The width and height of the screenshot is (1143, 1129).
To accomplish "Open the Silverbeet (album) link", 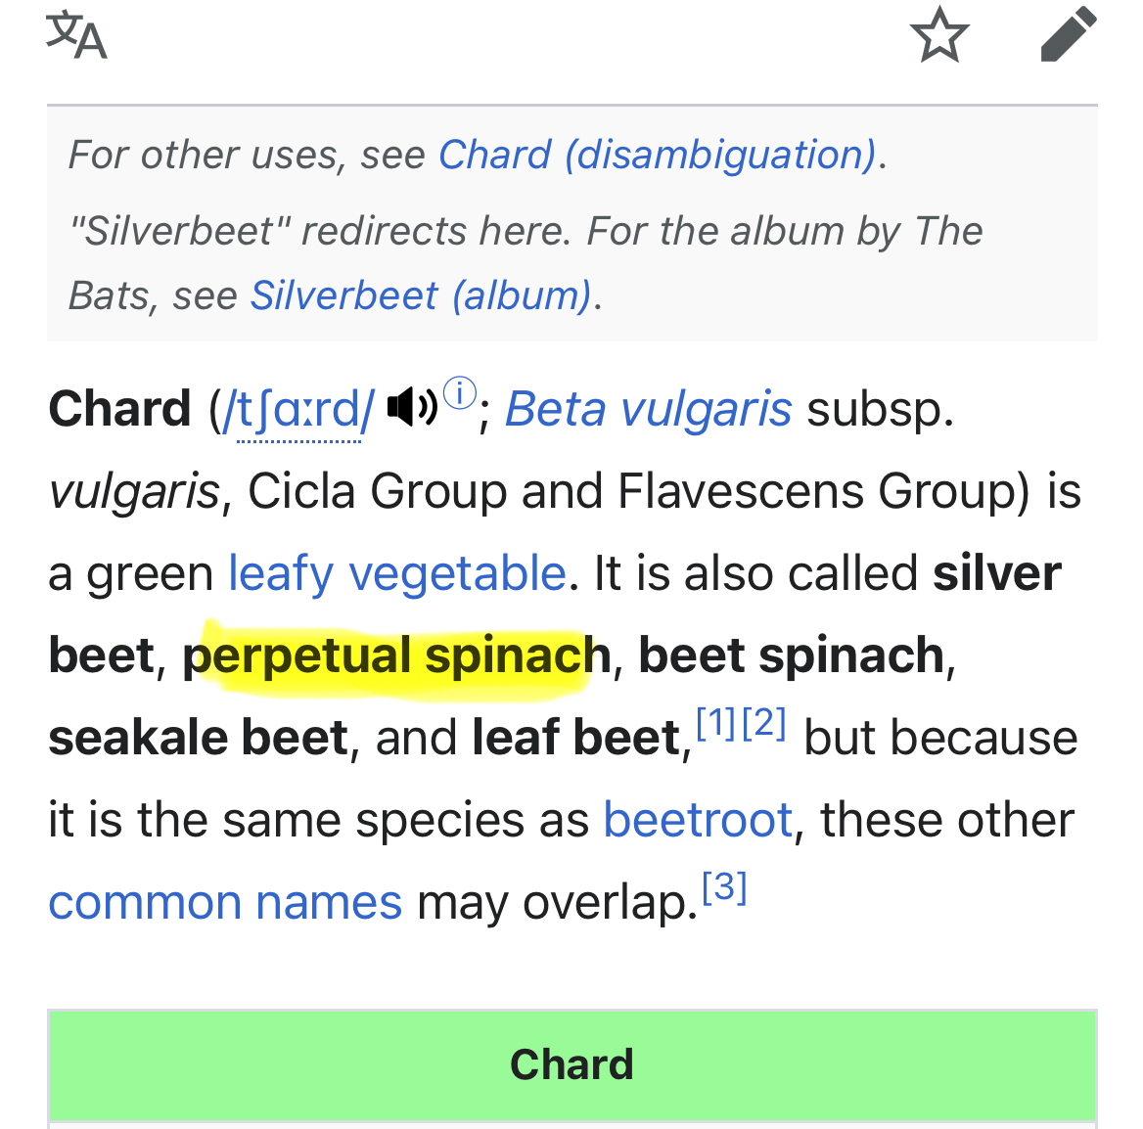I will click(x=421, y=295).
